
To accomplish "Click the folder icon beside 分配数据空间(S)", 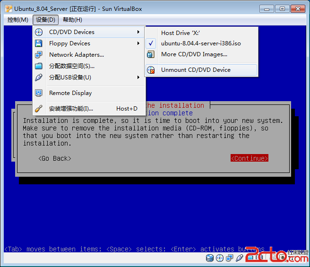I will (x=39, y=66).
